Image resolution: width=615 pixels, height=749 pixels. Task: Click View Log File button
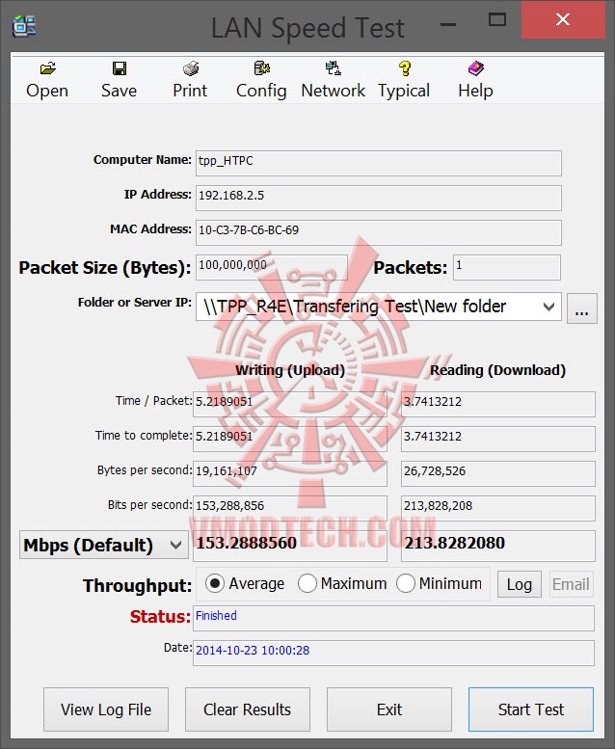(106, 709)
